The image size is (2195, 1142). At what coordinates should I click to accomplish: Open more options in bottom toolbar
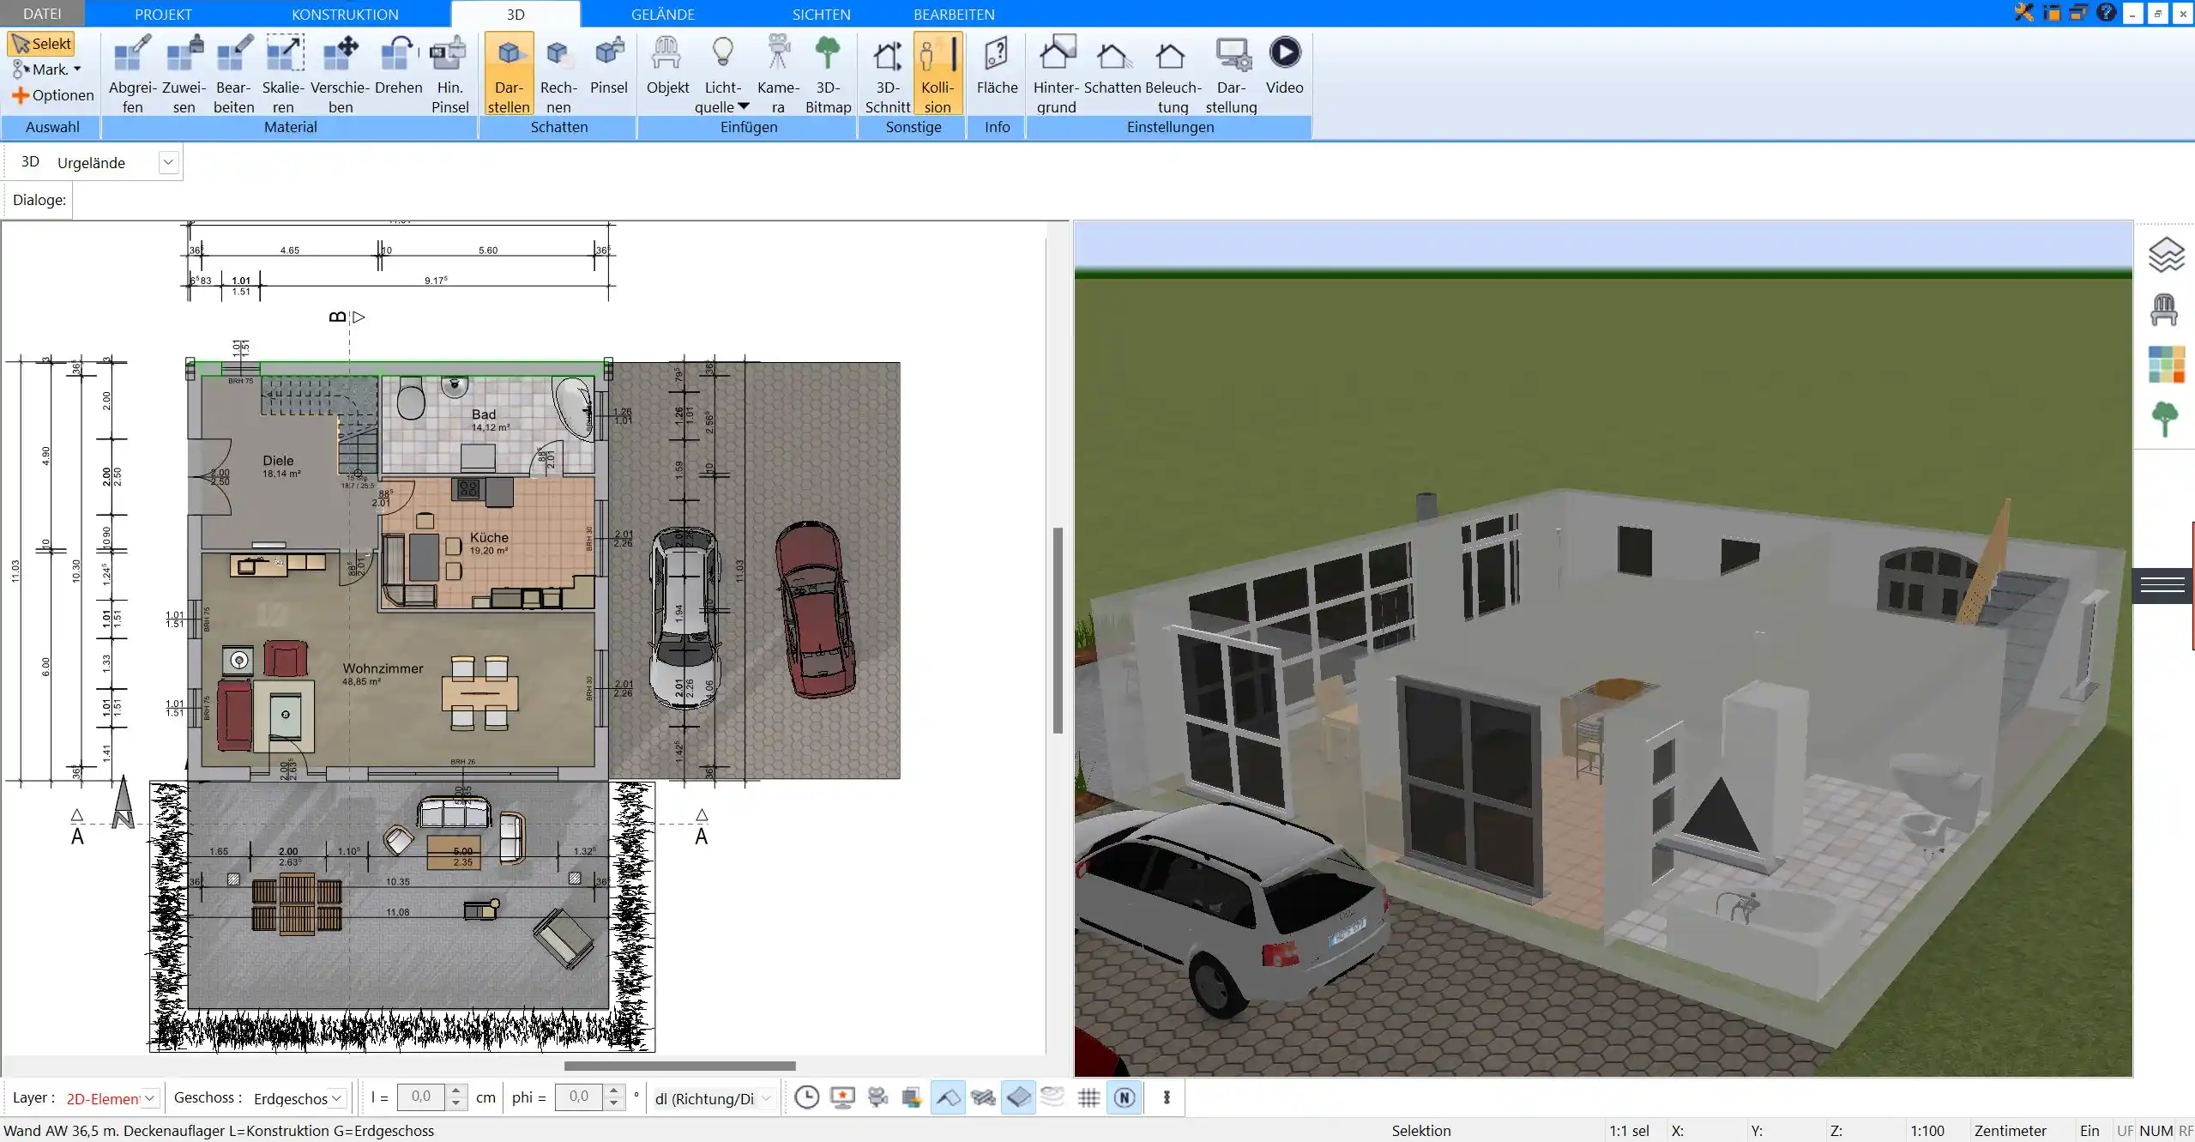point(1167,1097)
